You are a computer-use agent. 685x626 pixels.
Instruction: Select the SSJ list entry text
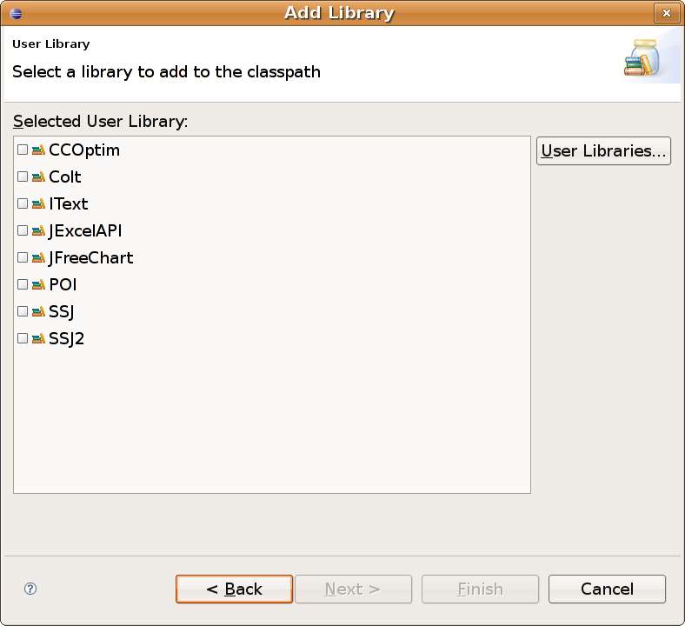coord(61,312)
